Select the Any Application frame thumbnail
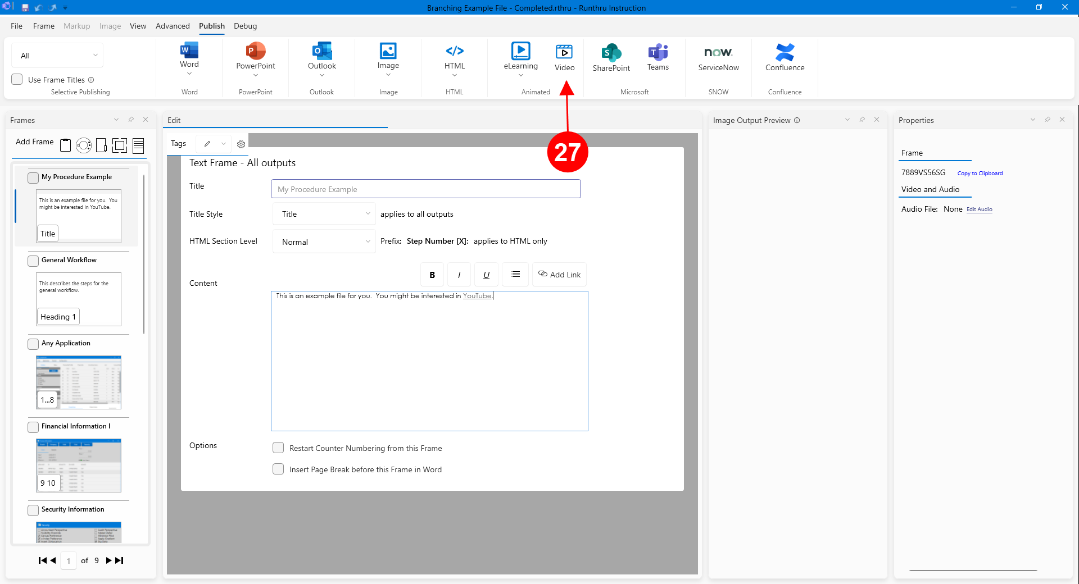The width and height of the screenshot is (1079, 584). coord(79,382)
